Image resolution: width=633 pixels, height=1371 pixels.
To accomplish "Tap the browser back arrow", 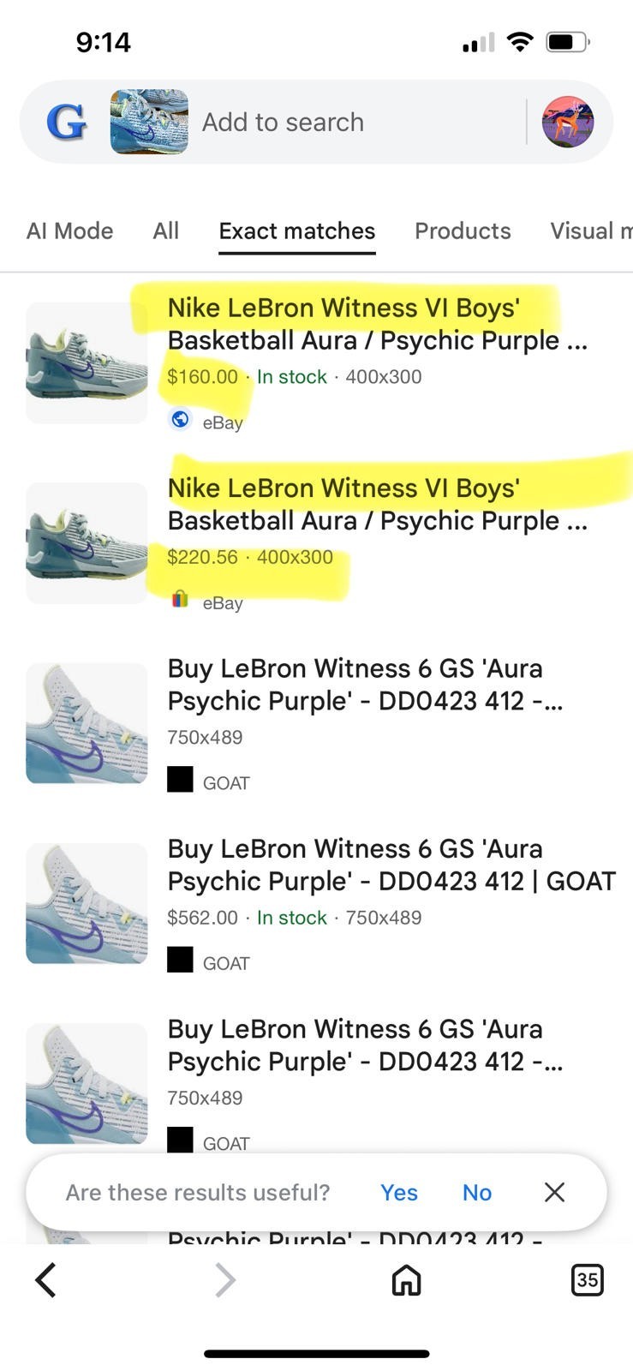I will pos(46,1280).
